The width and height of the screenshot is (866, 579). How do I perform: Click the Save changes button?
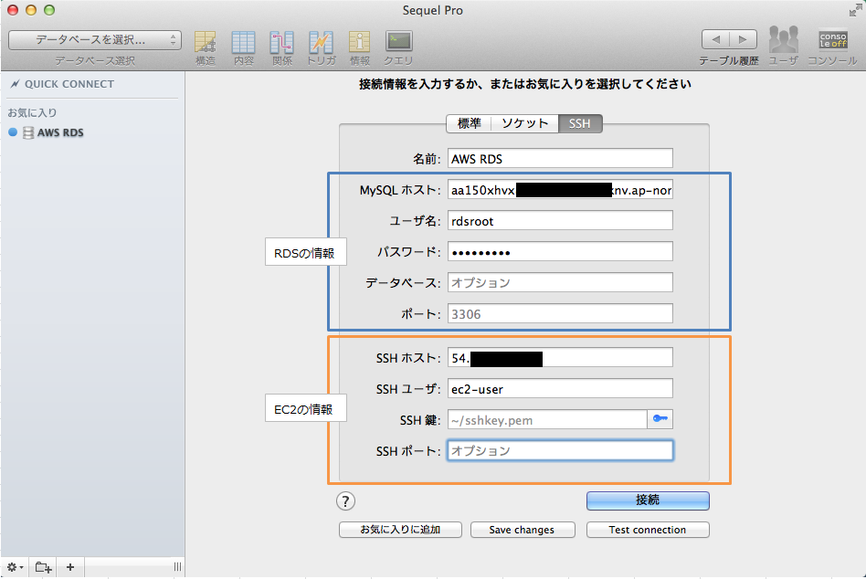[523, 530]
